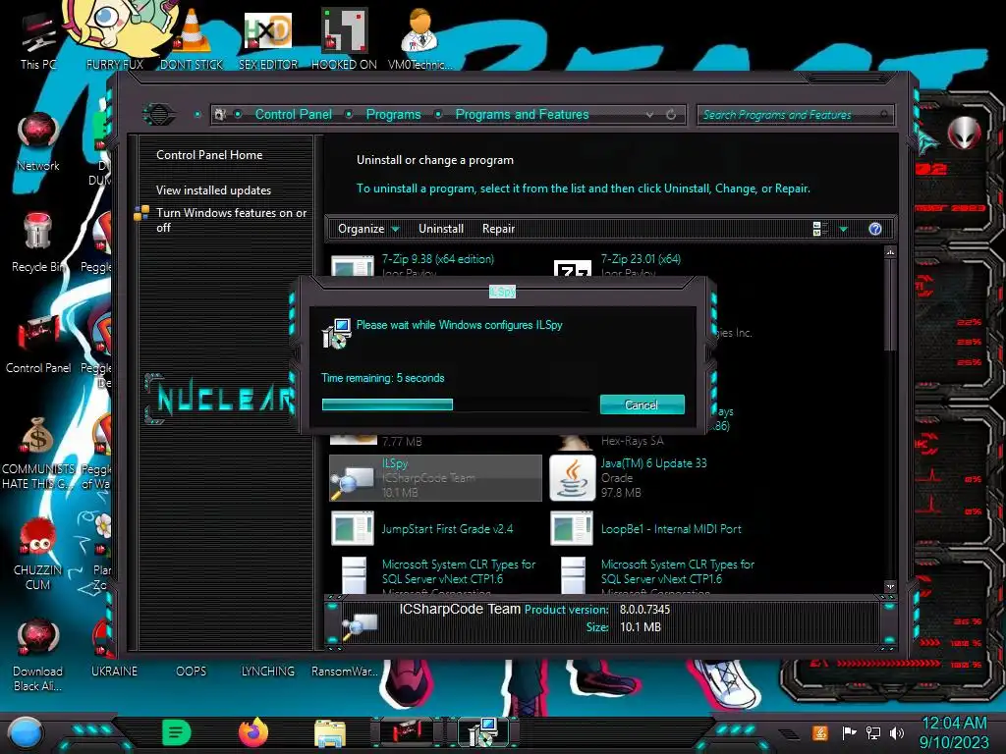Open the Network desktop icon

(x=38, y=141)
